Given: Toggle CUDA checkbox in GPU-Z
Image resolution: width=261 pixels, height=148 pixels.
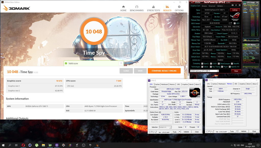Looking at the screenshot, I should 211,64.
